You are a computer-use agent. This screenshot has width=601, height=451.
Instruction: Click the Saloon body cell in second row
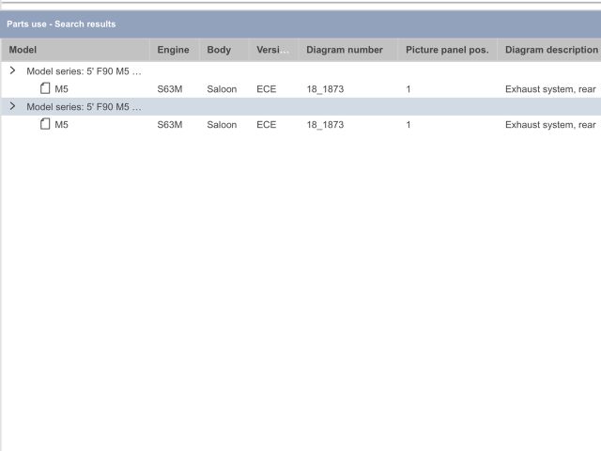coord(222,125)
